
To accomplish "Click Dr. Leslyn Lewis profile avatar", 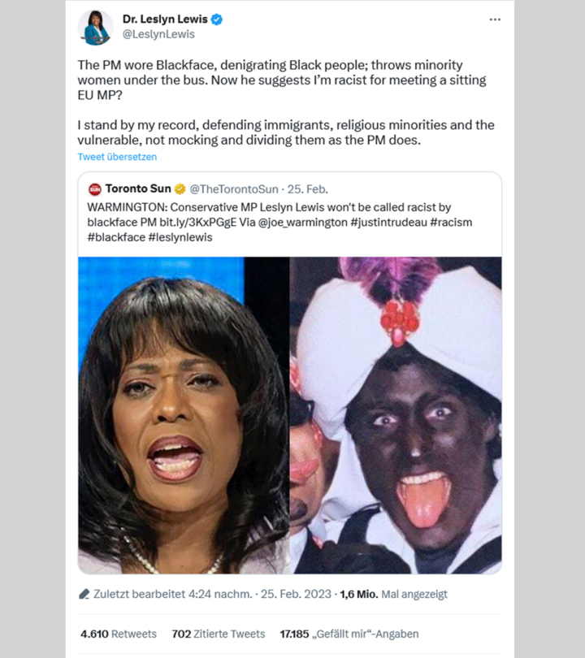I will (x=96, y=28).
